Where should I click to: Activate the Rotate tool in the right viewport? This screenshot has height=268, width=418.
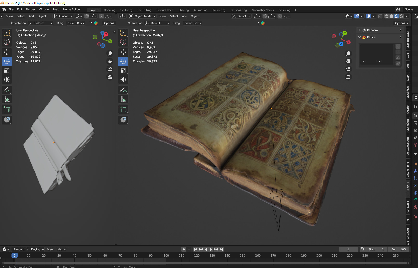[x=123, y=61]
